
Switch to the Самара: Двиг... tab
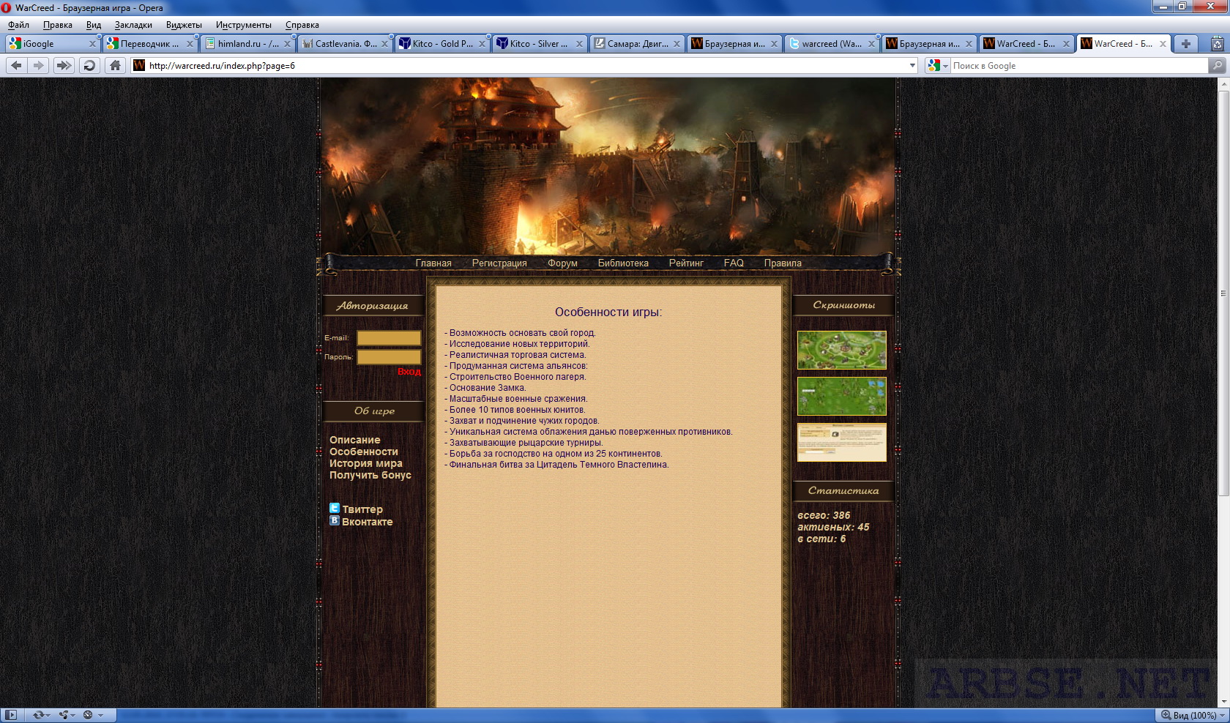[637, 44]
